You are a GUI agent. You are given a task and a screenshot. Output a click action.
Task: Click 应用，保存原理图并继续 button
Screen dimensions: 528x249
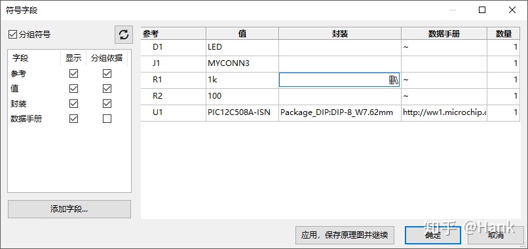[x=345, y=235]
